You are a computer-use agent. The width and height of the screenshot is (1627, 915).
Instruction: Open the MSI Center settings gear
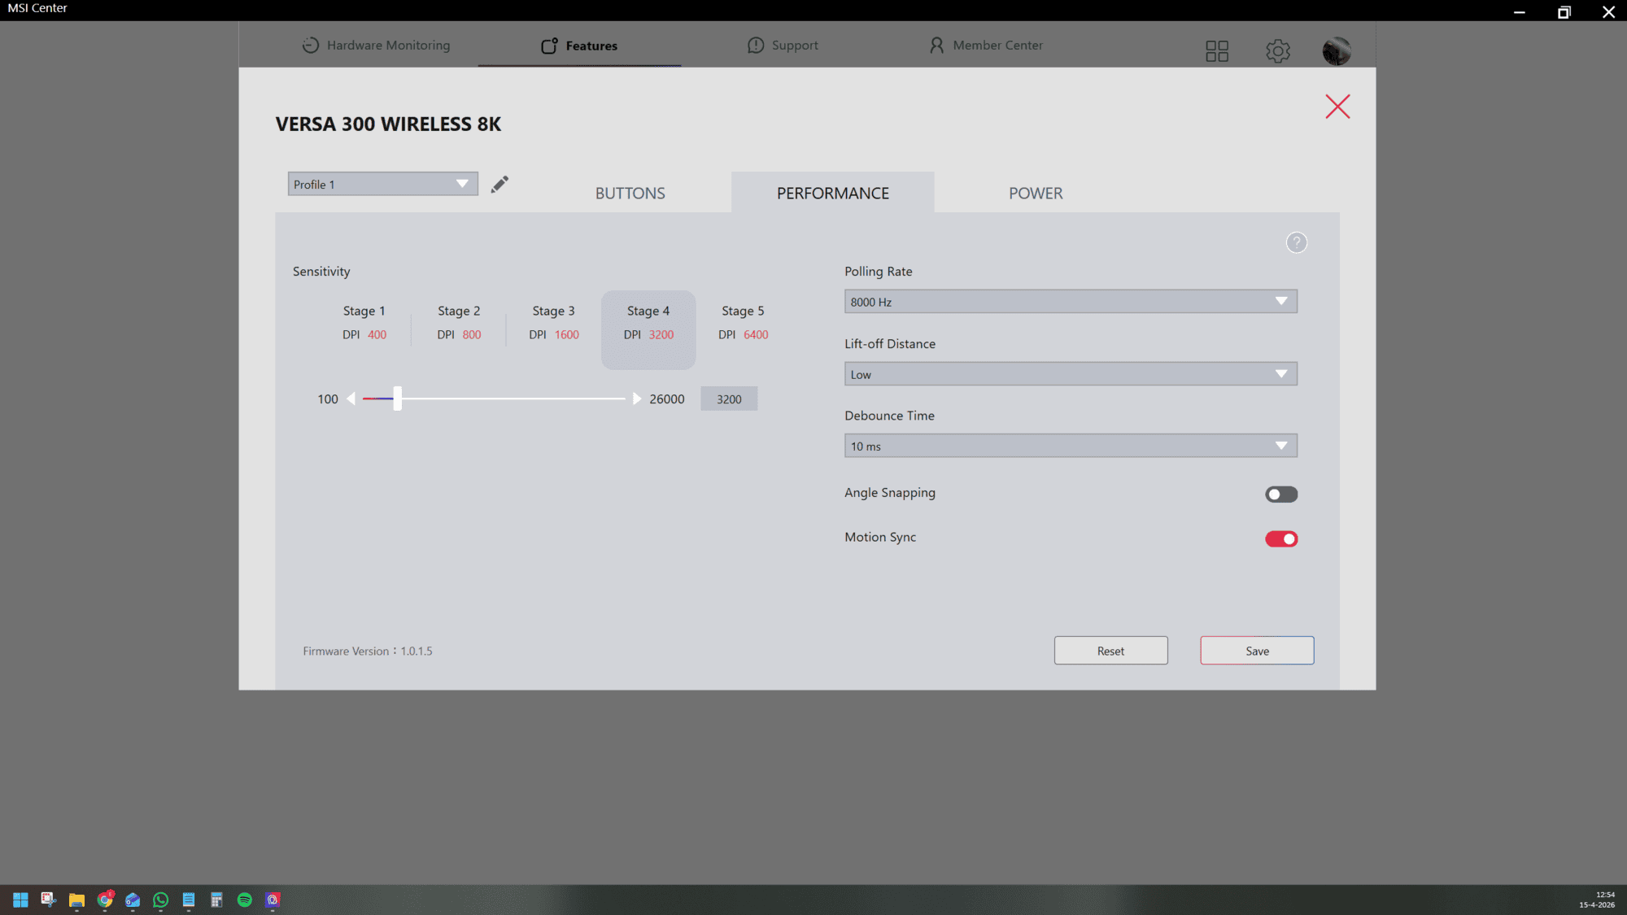click(1277, 51)
